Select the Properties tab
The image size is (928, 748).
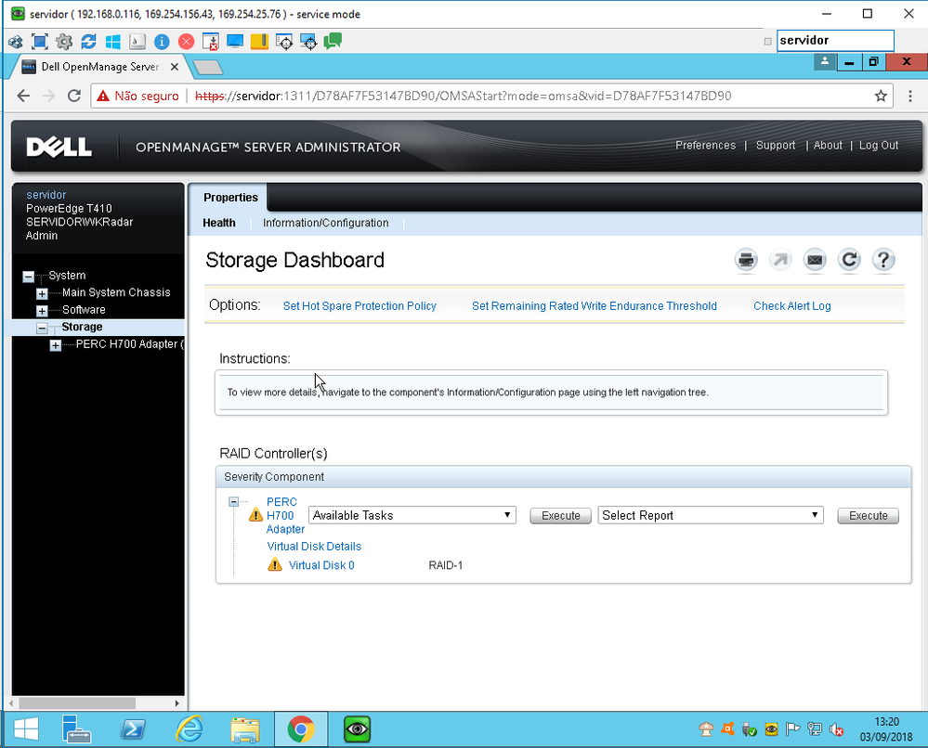coord(230,198)
